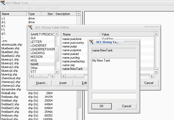Select the GUI category
Image resolution: width=174 pixels, height=120 pixels.
(x=34, y=38)
